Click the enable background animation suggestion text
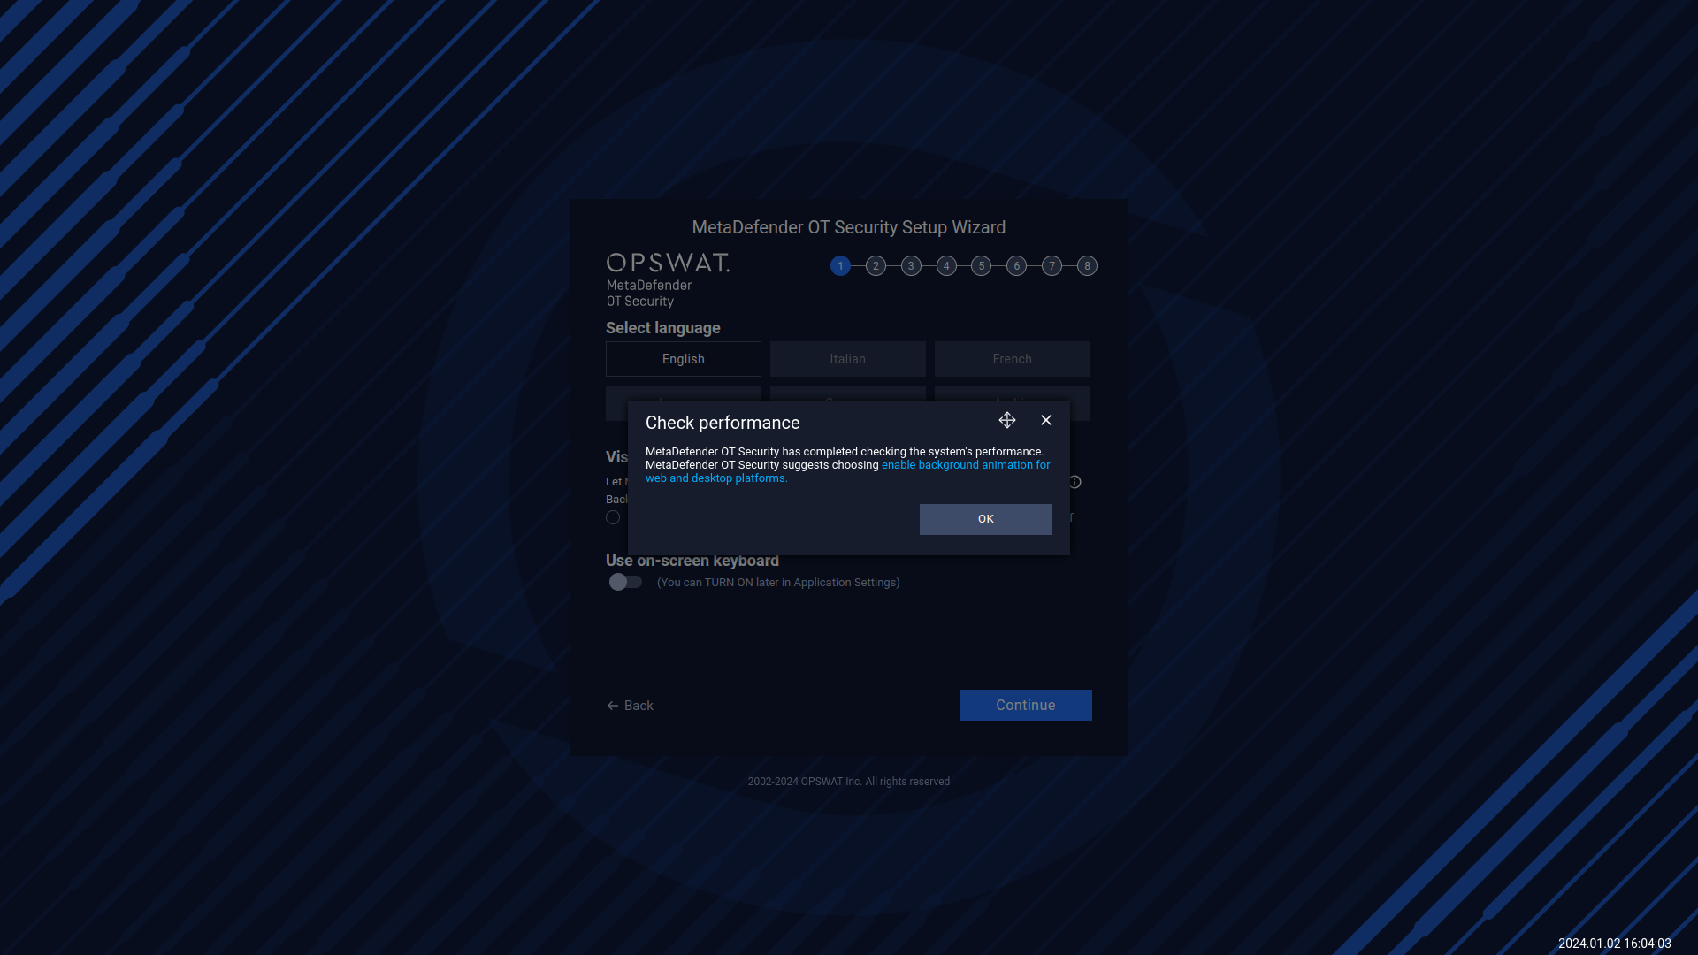Screen dimensions: 1698x955 click(848, 471)
